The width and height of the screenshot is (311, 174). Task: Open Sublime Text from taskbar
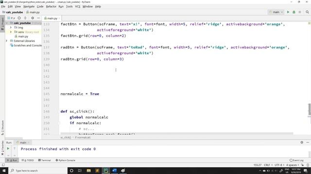(97, 171)
